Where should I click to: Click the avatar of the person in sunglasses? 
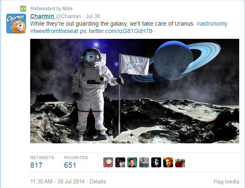(156, 162)
